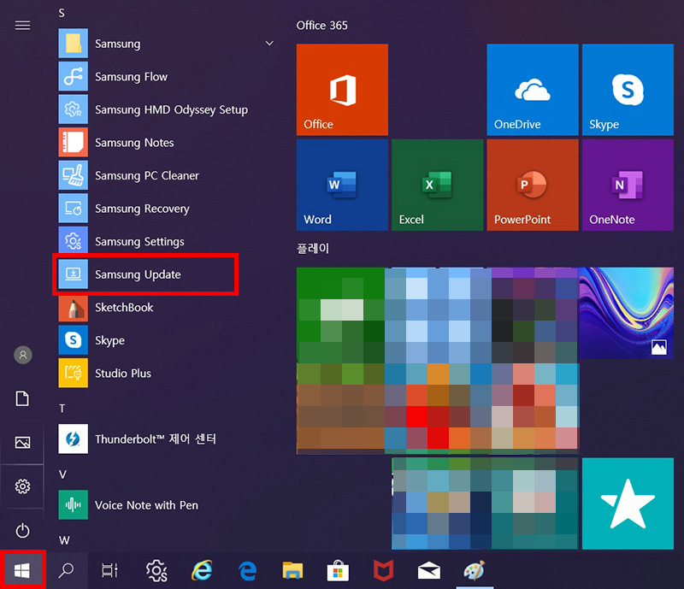This screenshot has width=684, height=589.
Task: Launch Studio Plus
Action: [166, 373]
